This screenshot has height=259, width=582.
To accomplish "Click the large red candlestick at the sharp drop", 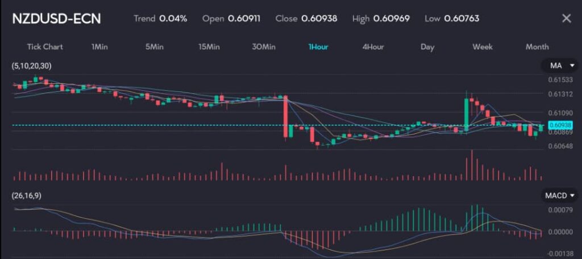I will pyautogui.click(x=285, y=117).
